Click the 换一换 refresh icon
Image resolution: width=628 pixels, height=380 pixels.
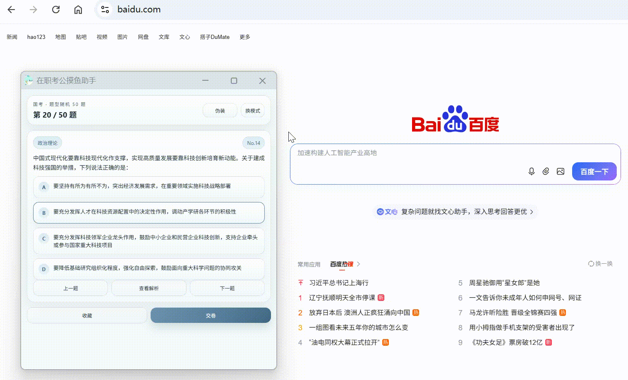point(591,264)
